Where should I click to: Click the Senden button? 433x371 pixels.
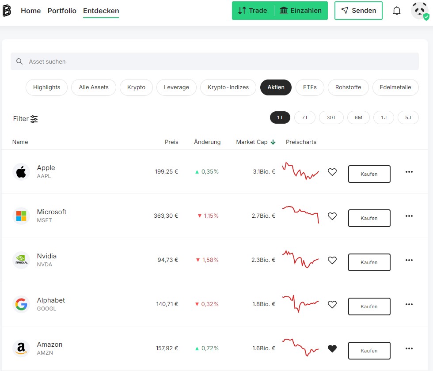coord(358,10)
